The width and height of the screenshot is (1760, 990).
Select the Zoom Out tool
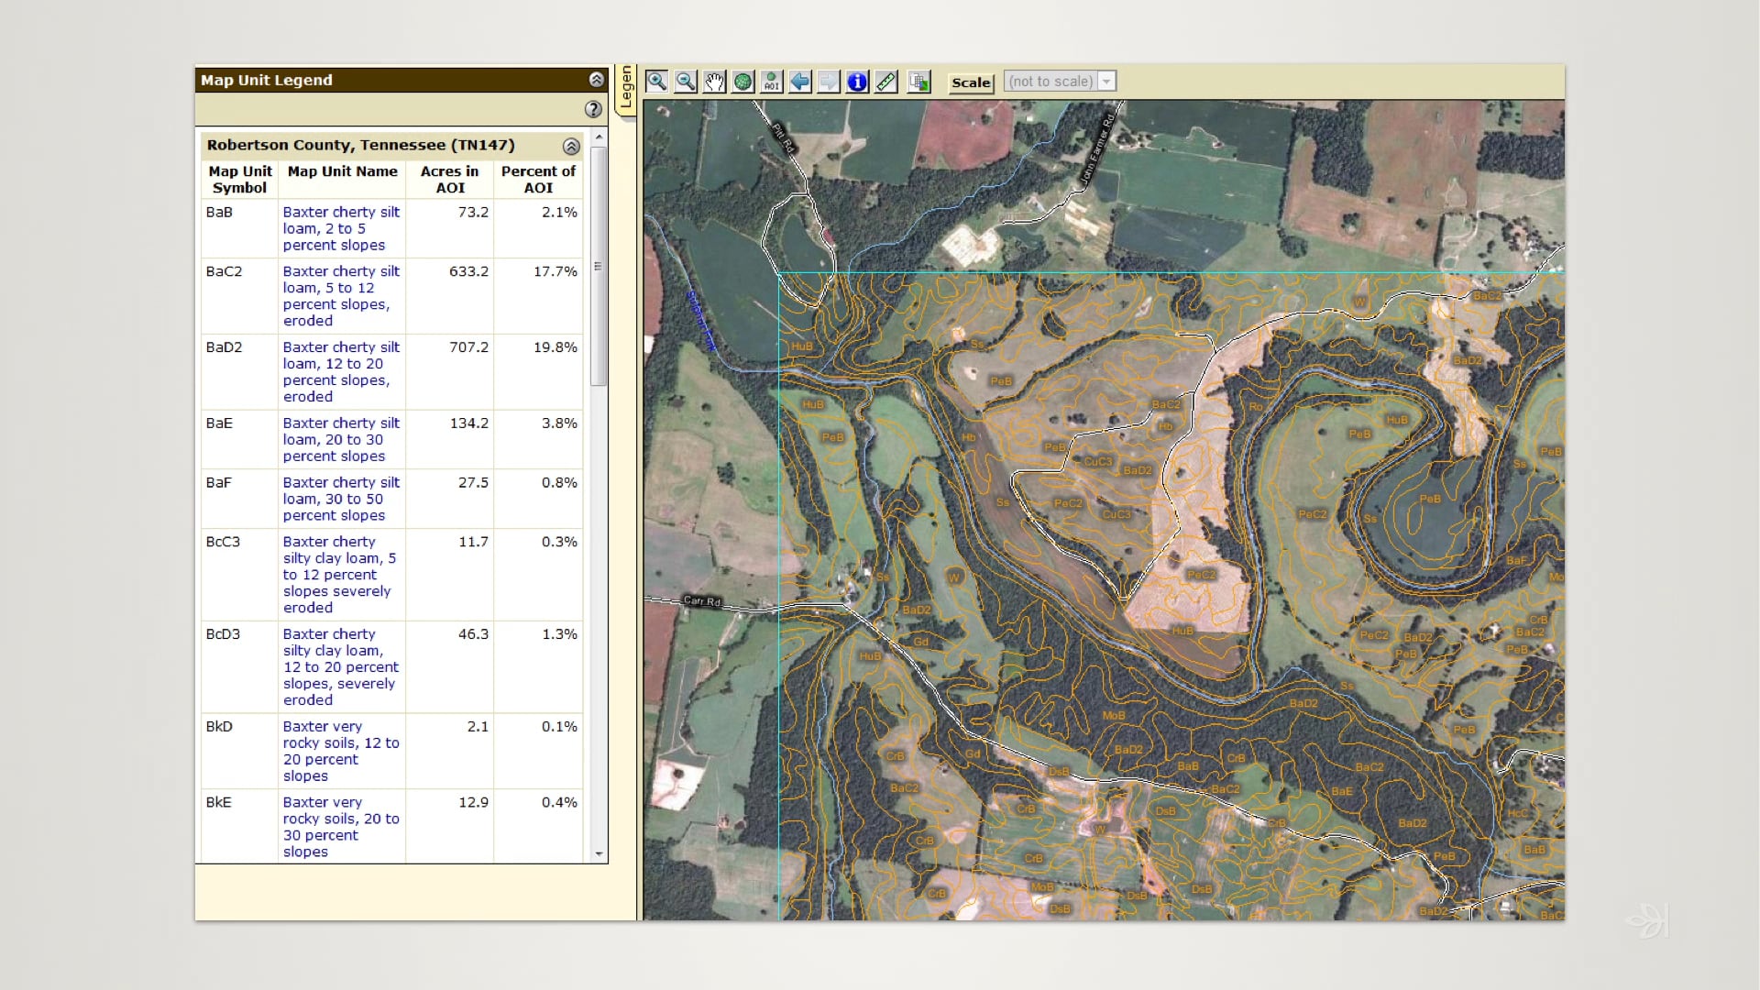click(686, 82)
